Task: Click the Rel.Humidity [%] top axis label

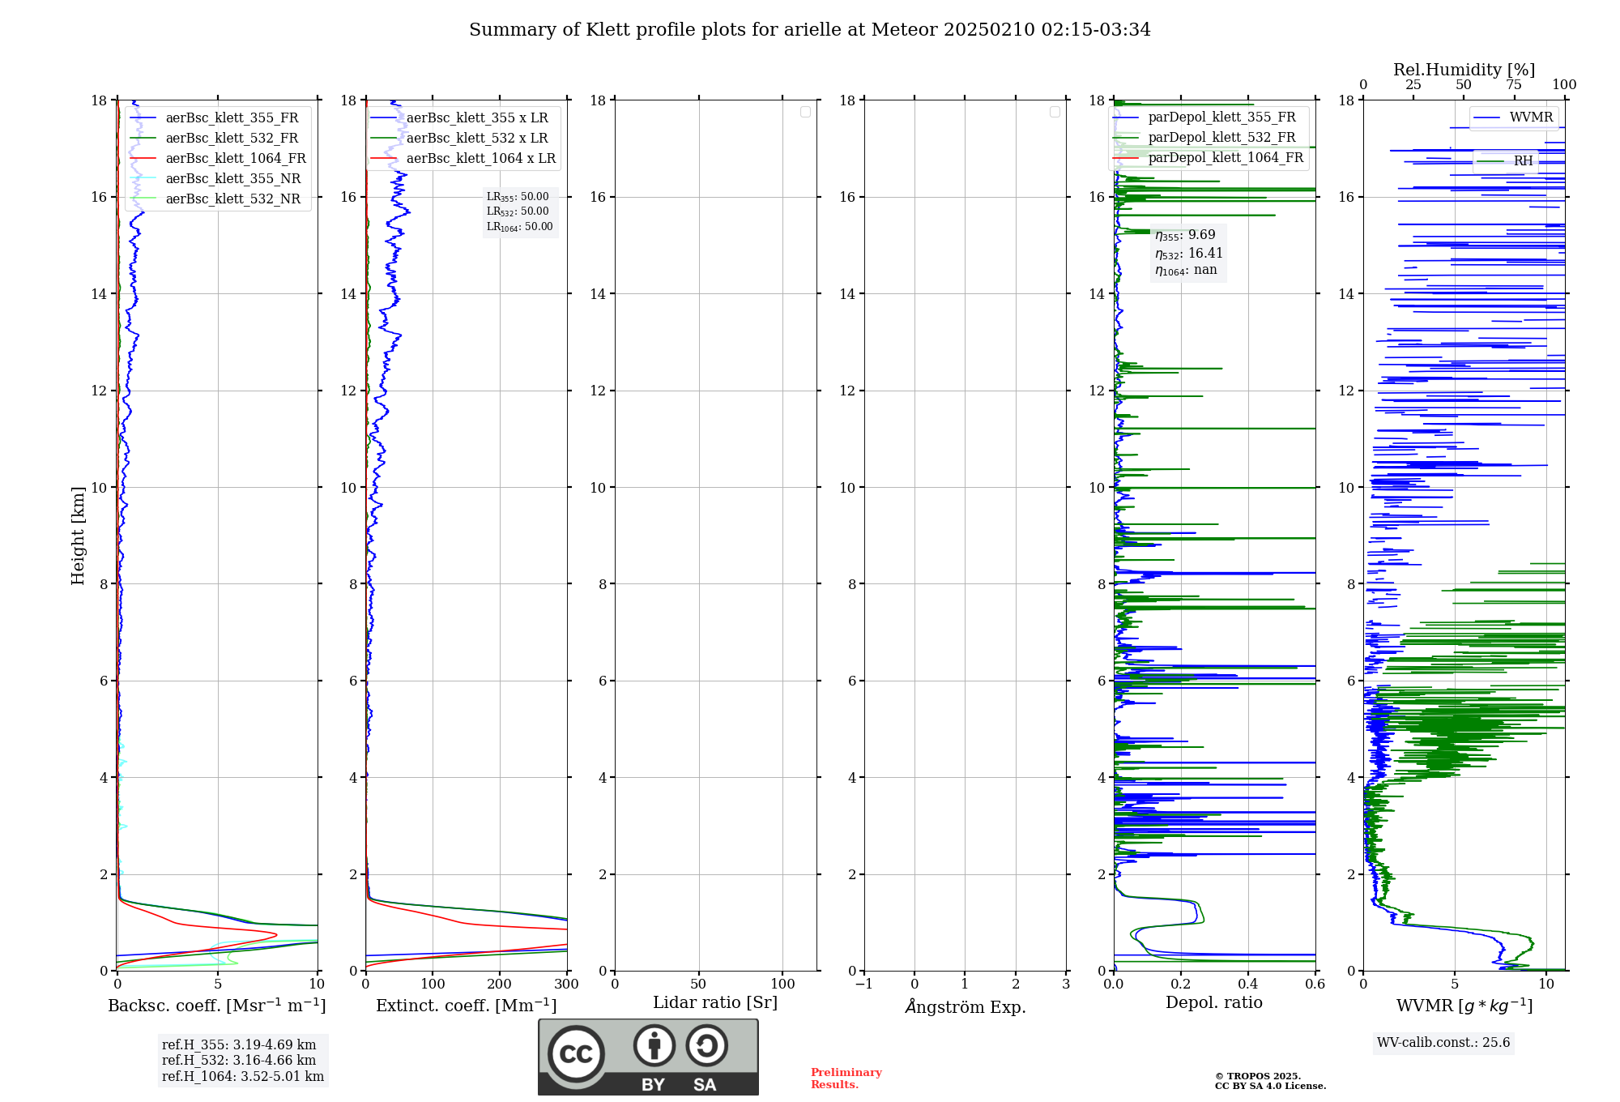Action: (x=1464, y=70)
